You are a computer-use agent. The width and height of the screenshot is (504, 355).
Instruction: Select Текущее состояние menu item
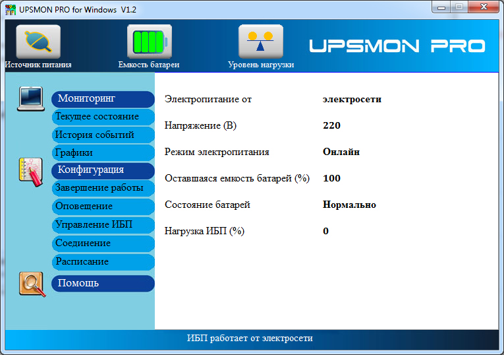point(103,117)
